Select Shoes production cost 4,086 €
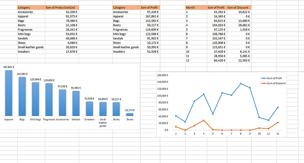 pyautogui.click(x=62, y=43)
